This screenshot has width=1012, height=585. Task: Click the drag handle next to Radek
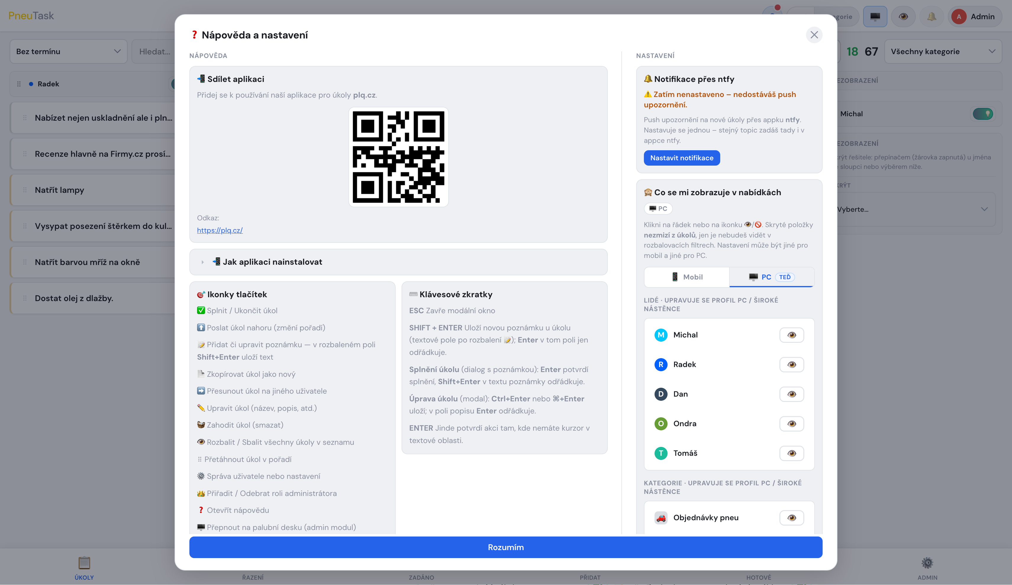(x=19, y=84)
